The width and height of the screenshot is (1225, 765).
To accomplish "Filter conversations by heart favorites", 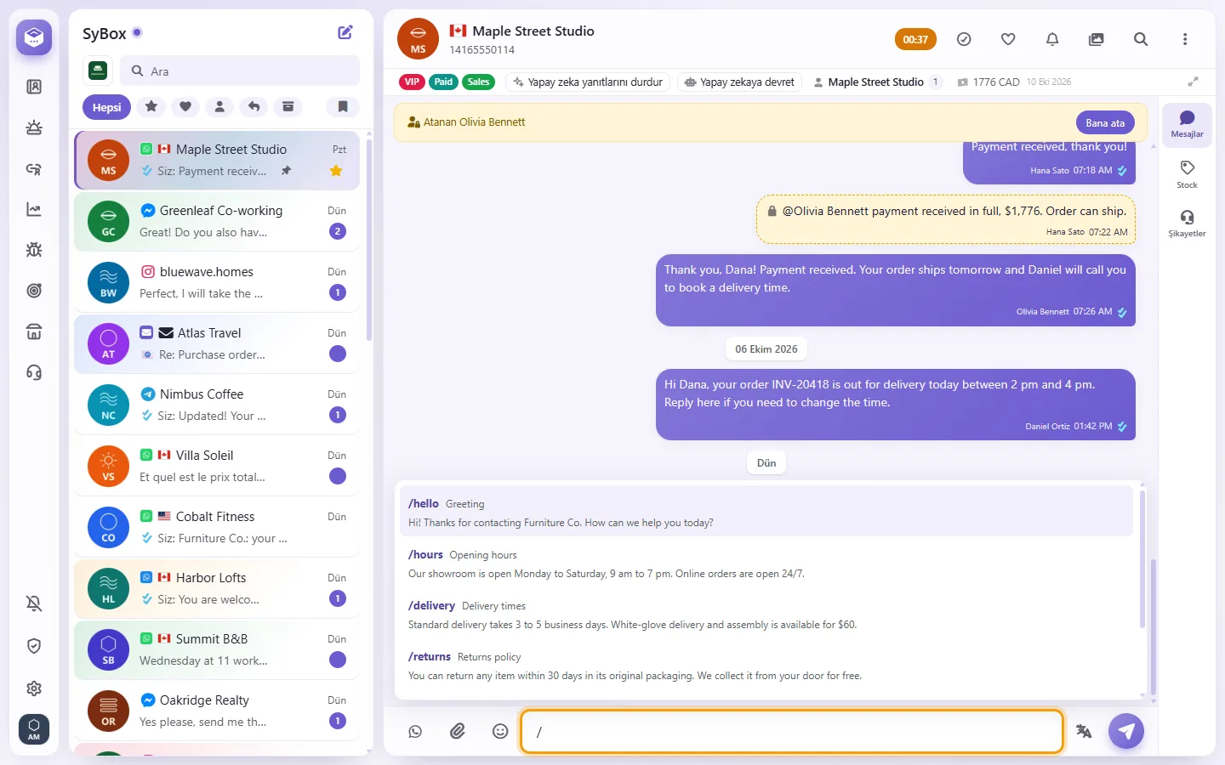I will tap(185, 106).
